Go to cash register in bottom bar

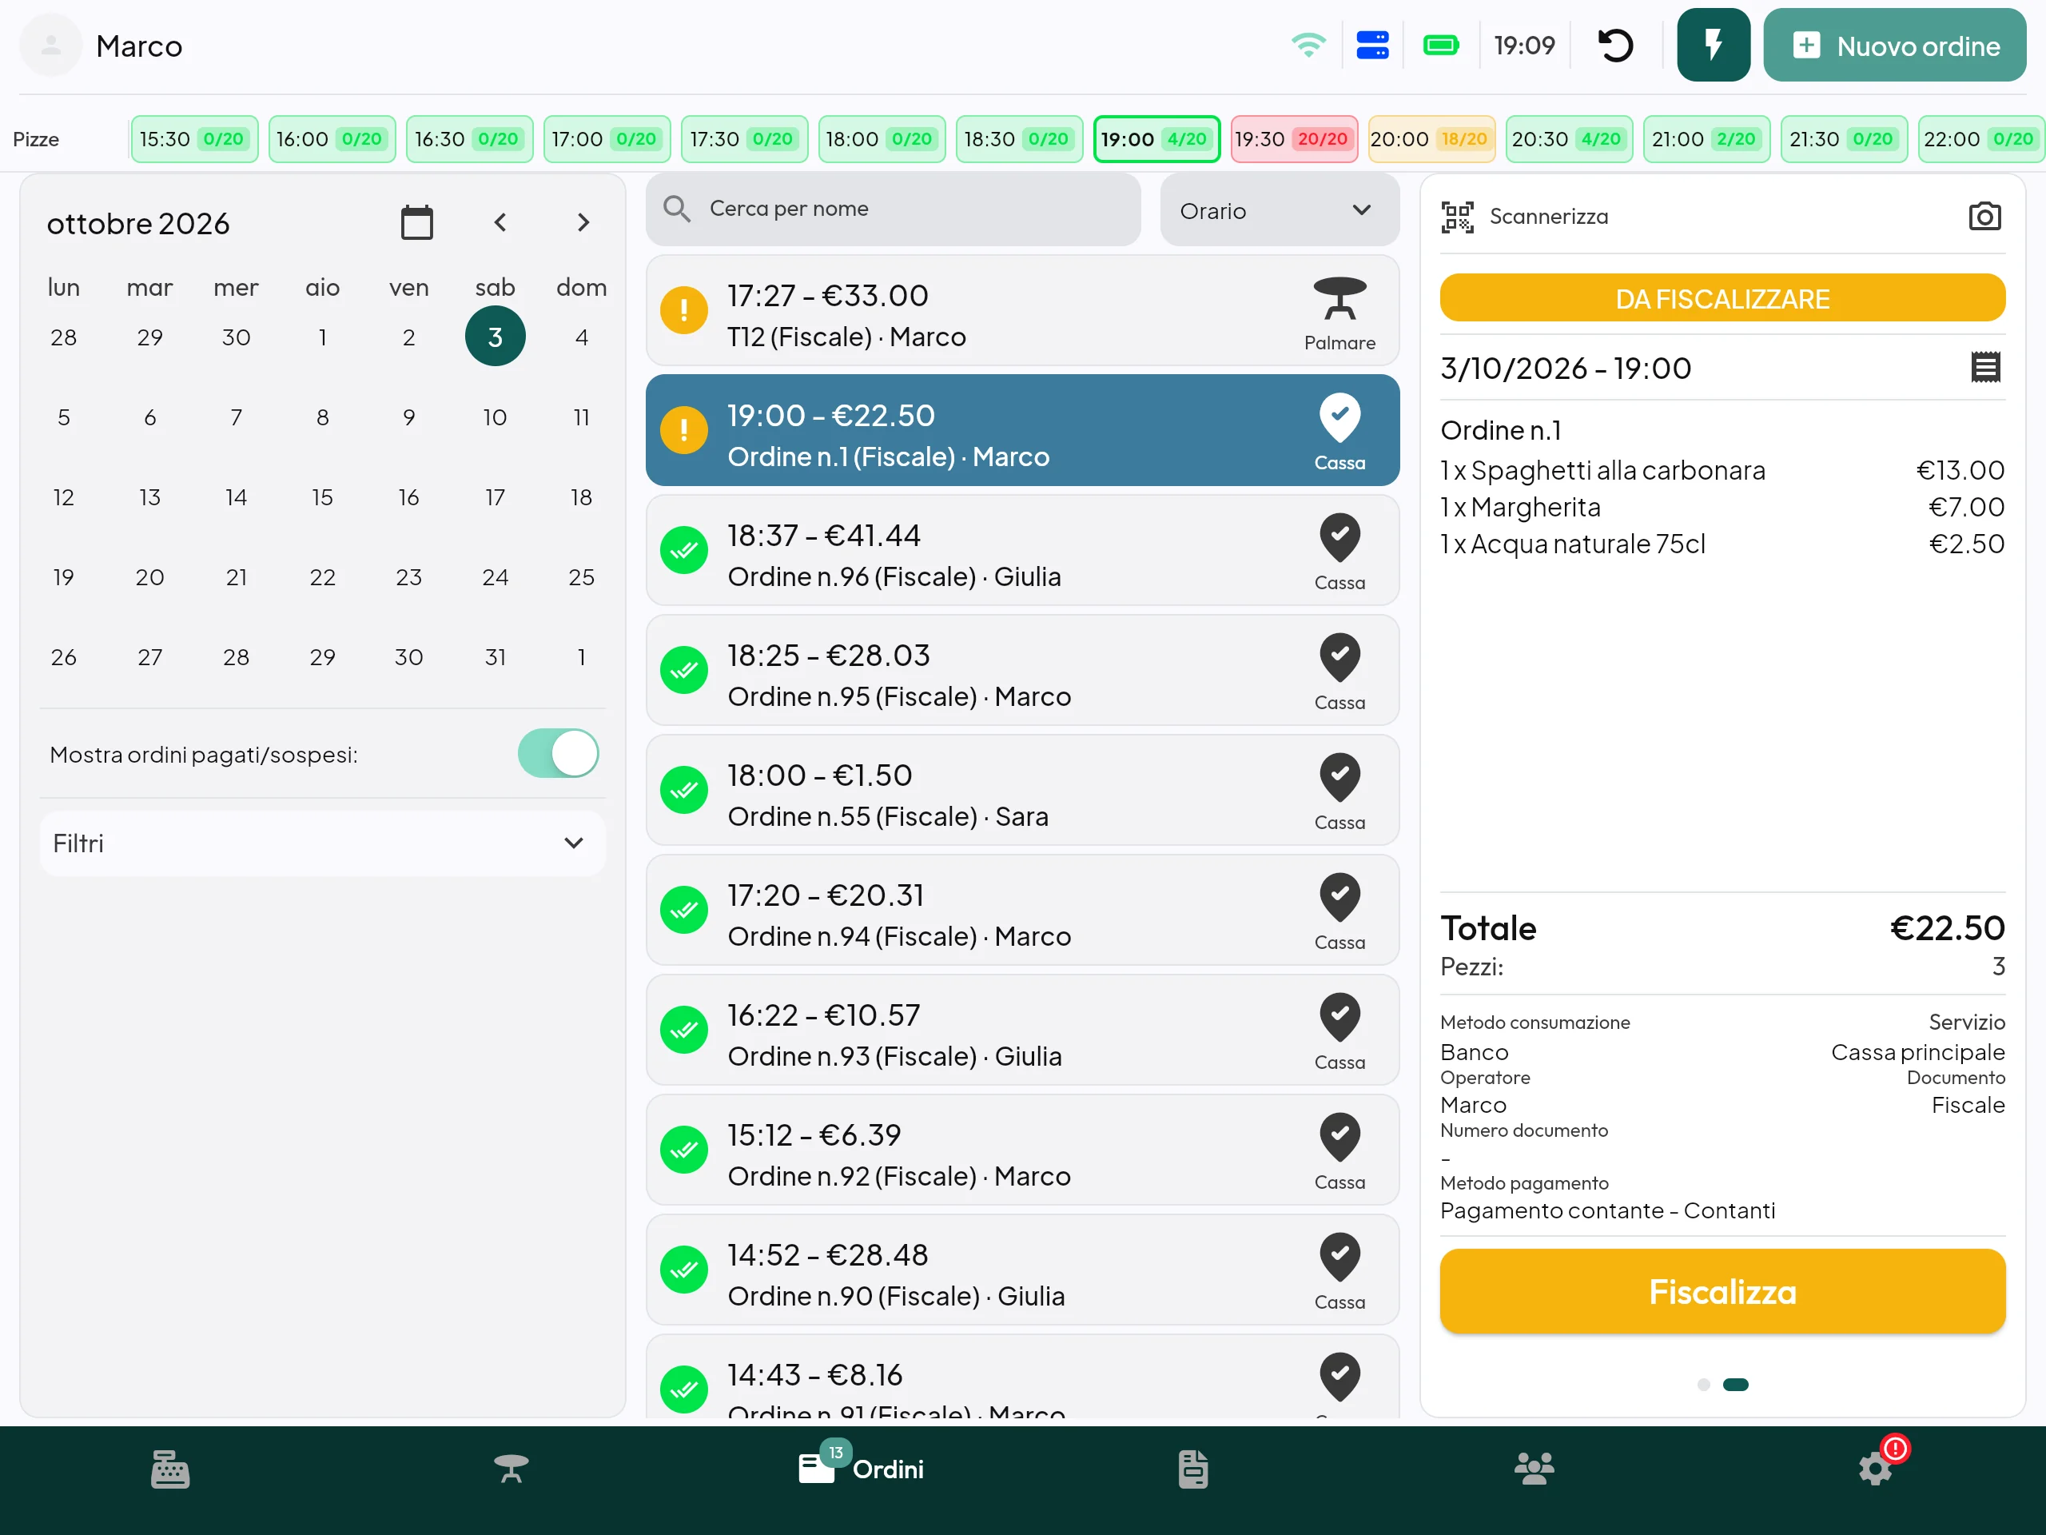[170, 1469]
